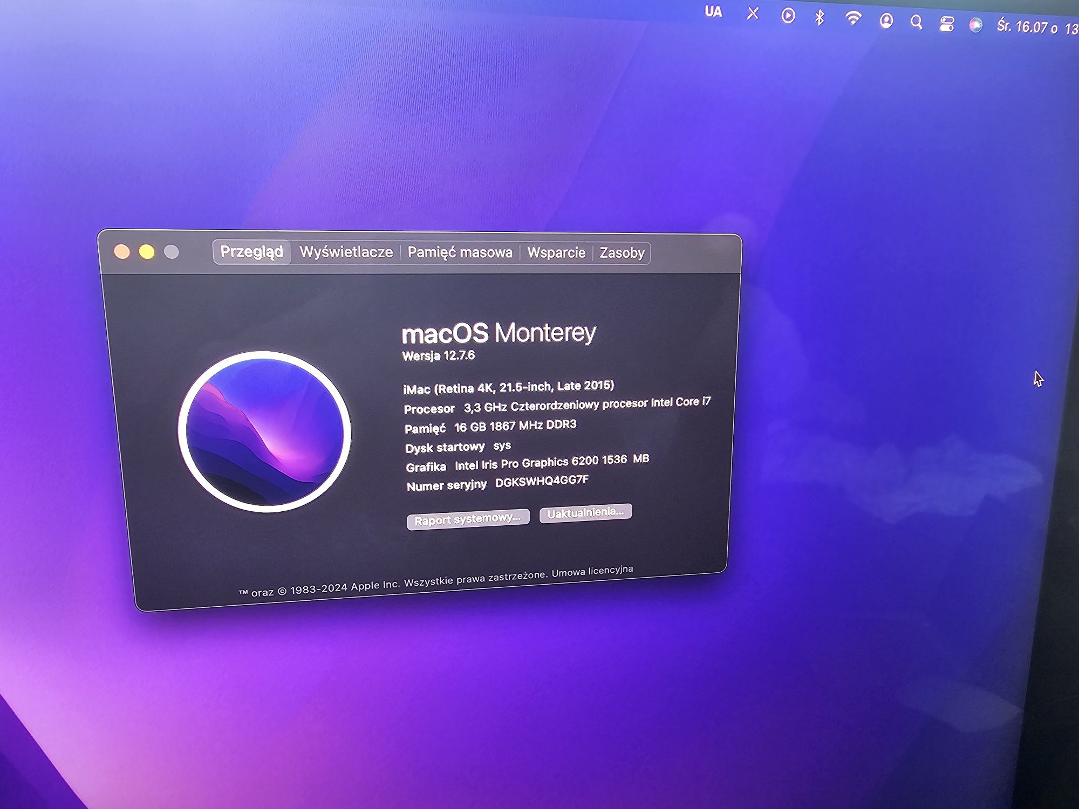Screen dimensions: 1079x809
Task: Click the "16 GB 1867 MHz DDR3" memory value
Action: 515,426
